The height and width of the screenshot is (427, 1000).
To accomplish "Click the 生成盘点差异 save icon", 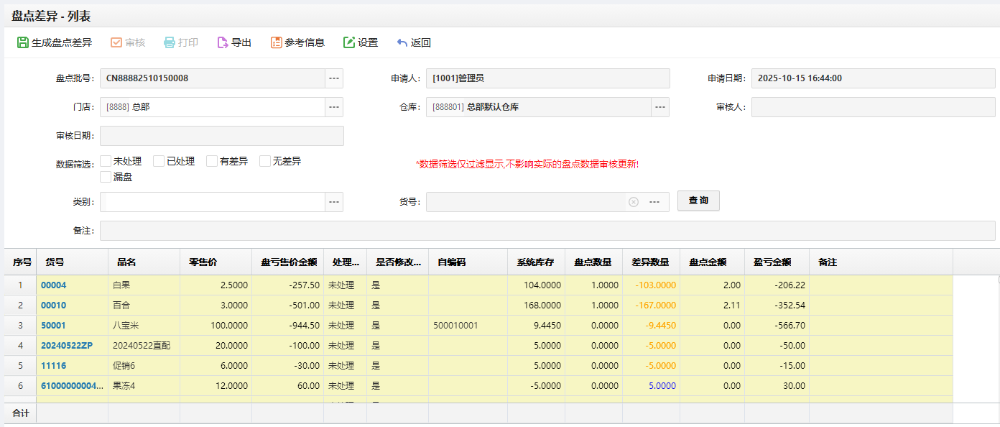I will [x=23, y=42].
